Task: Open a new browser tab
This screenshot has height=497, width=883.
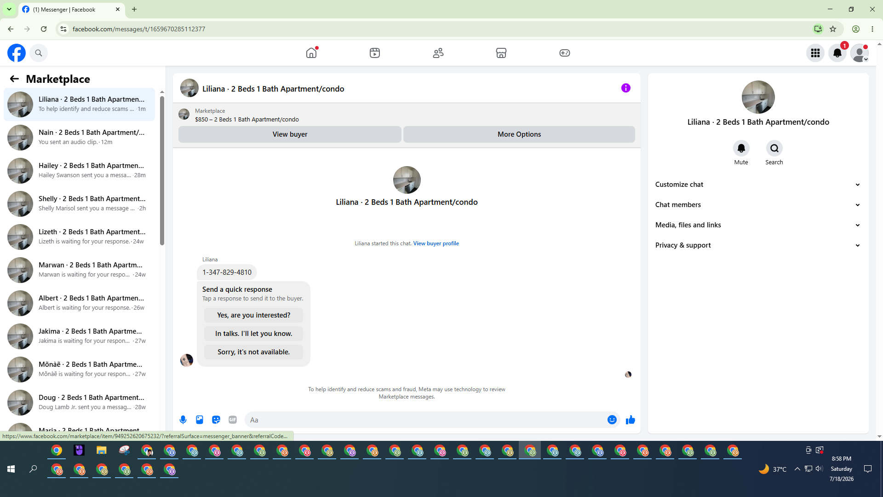Action: [x=134, y=9]
